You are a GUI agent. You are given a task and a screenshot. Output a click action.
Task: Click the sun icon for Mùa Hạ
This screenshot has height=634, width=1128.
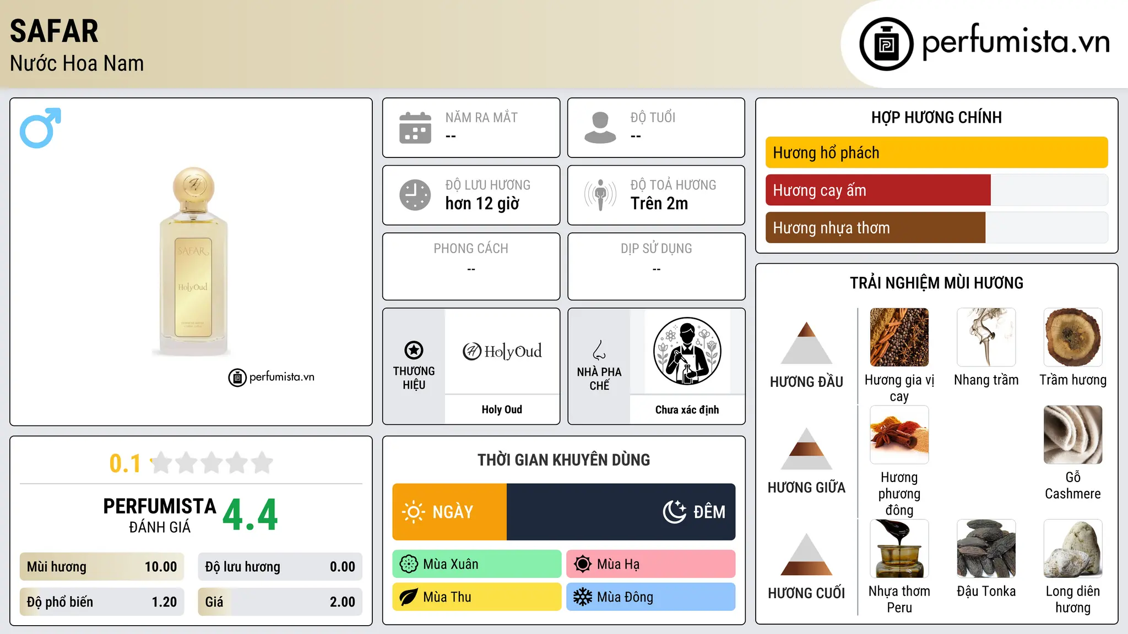(x=583, y=564)
